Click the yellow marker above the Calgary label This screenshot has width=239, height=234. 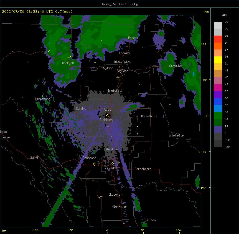(x=112, y=164)
